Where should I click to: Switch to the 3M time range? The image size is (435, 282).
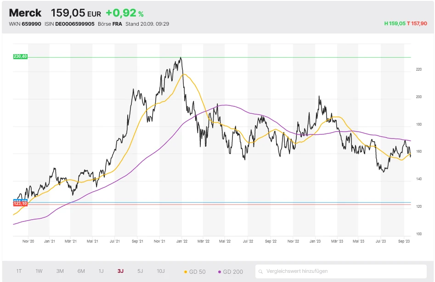click(60, 271)
